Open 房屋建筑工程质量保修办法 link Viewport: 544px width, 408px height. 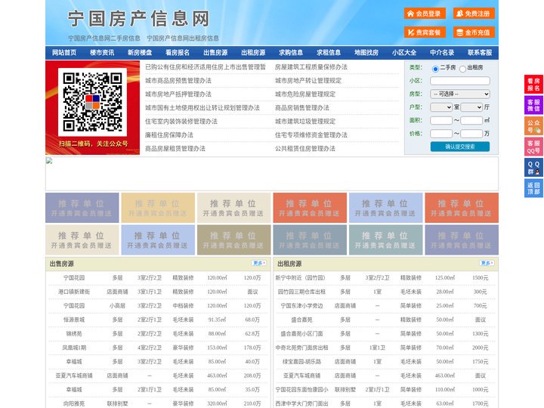pos(311,67)
